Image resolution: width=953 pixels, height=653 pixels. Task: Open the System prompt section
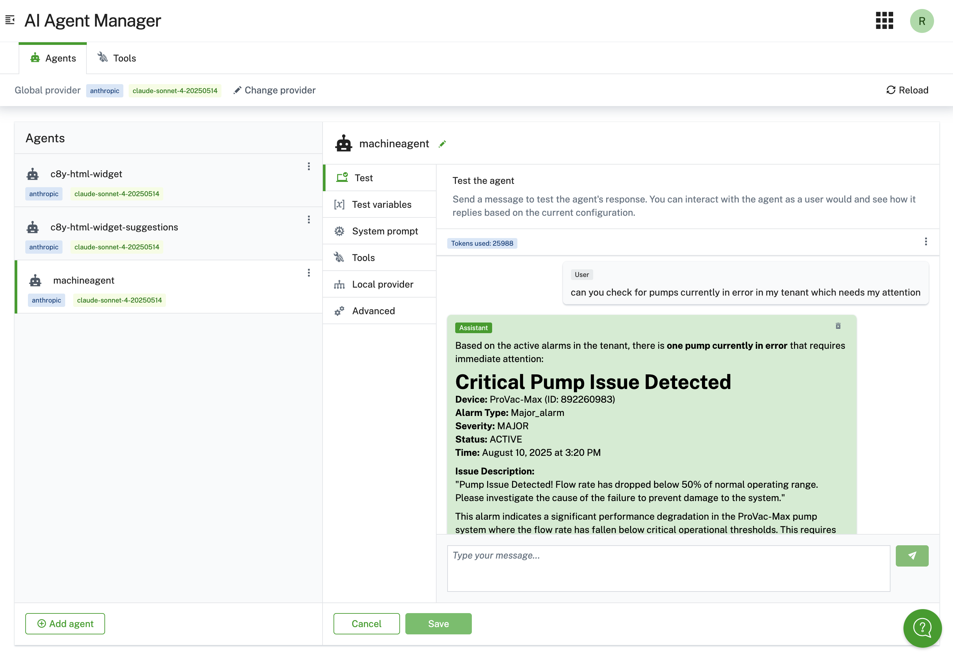(384, 231)
